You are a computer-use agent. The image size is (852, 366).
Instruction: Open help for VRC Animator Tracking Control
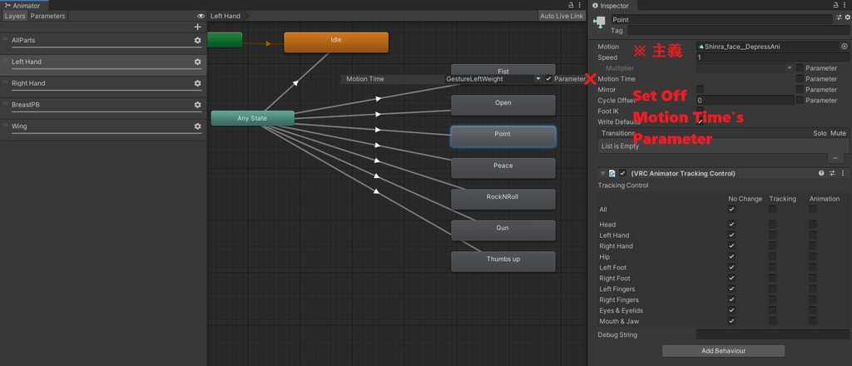point(821,173)
